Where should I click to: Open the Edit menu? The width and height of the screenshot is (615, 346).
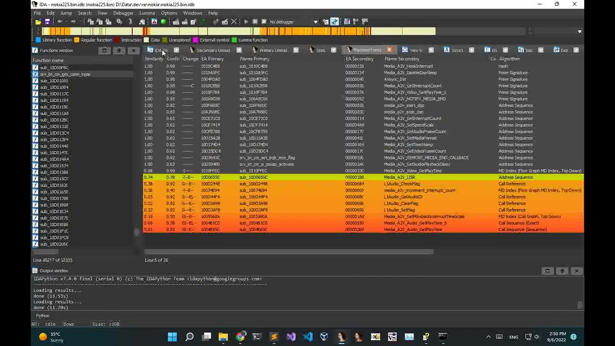(x=50, y=13)
